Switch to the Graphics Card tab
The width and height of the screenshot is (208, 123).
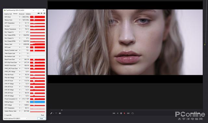(x=8, y=14)
